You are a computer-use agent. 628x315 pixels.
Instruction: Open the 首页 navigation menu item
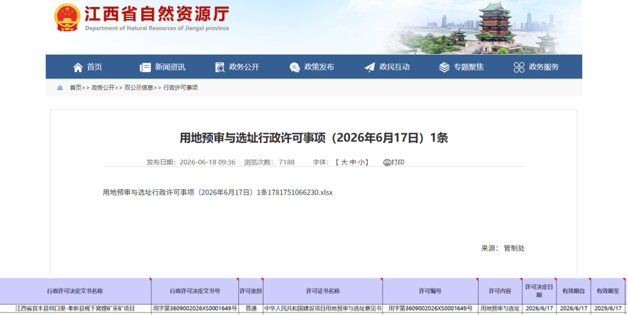point(95,67)
